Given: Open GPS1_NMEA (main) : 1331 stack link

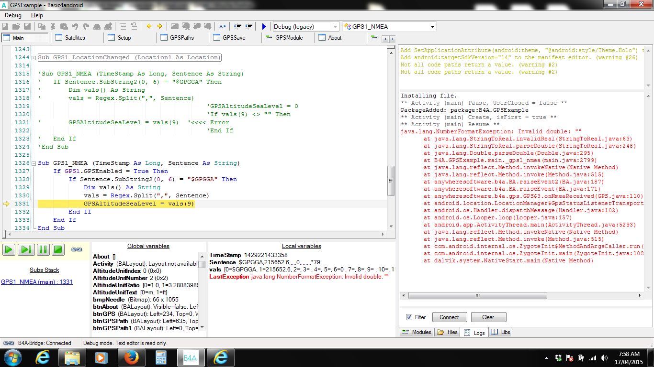Looking at the screenshot, I should [x=37, y=282].
